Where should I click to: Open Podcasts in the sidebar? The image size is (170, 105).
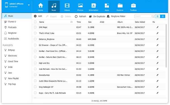[x=17, y=27]
